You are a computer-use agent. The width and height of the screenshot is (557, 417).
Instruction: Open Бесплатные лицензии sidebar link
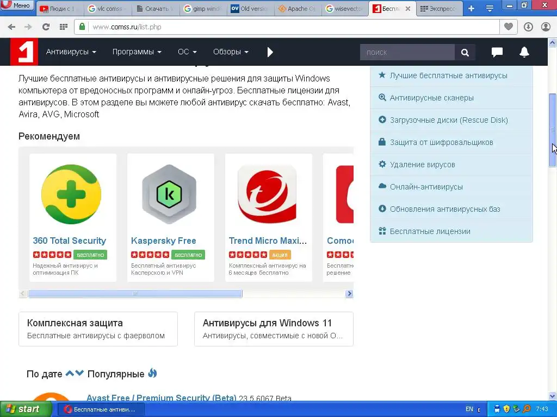coord(430,231)
